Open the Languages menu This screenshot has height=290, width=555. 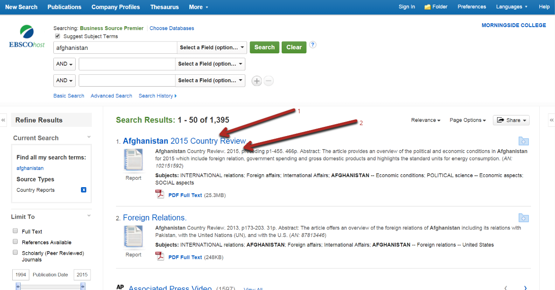(x=512, y=7)
